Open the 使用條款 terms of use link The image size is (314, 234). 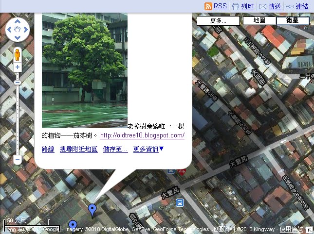(291, 229)
